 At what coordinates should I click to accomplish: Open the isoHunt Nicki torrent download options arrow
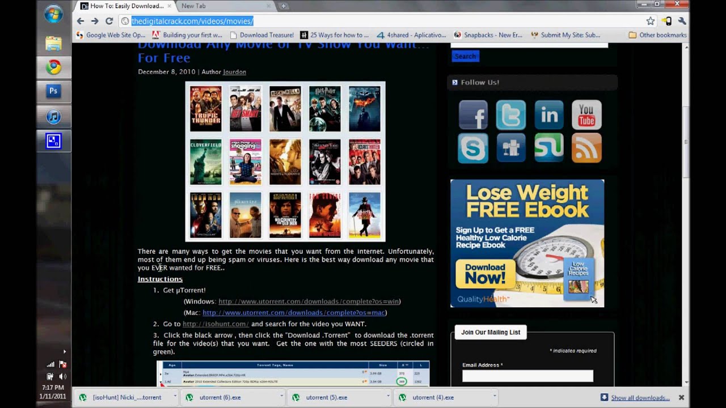point(175,397)
